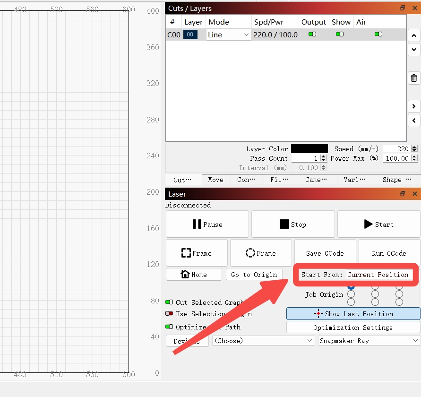This screenshot has height=397, width=421.
Task: Stop the laser job
Action: (x=293, y=224)
